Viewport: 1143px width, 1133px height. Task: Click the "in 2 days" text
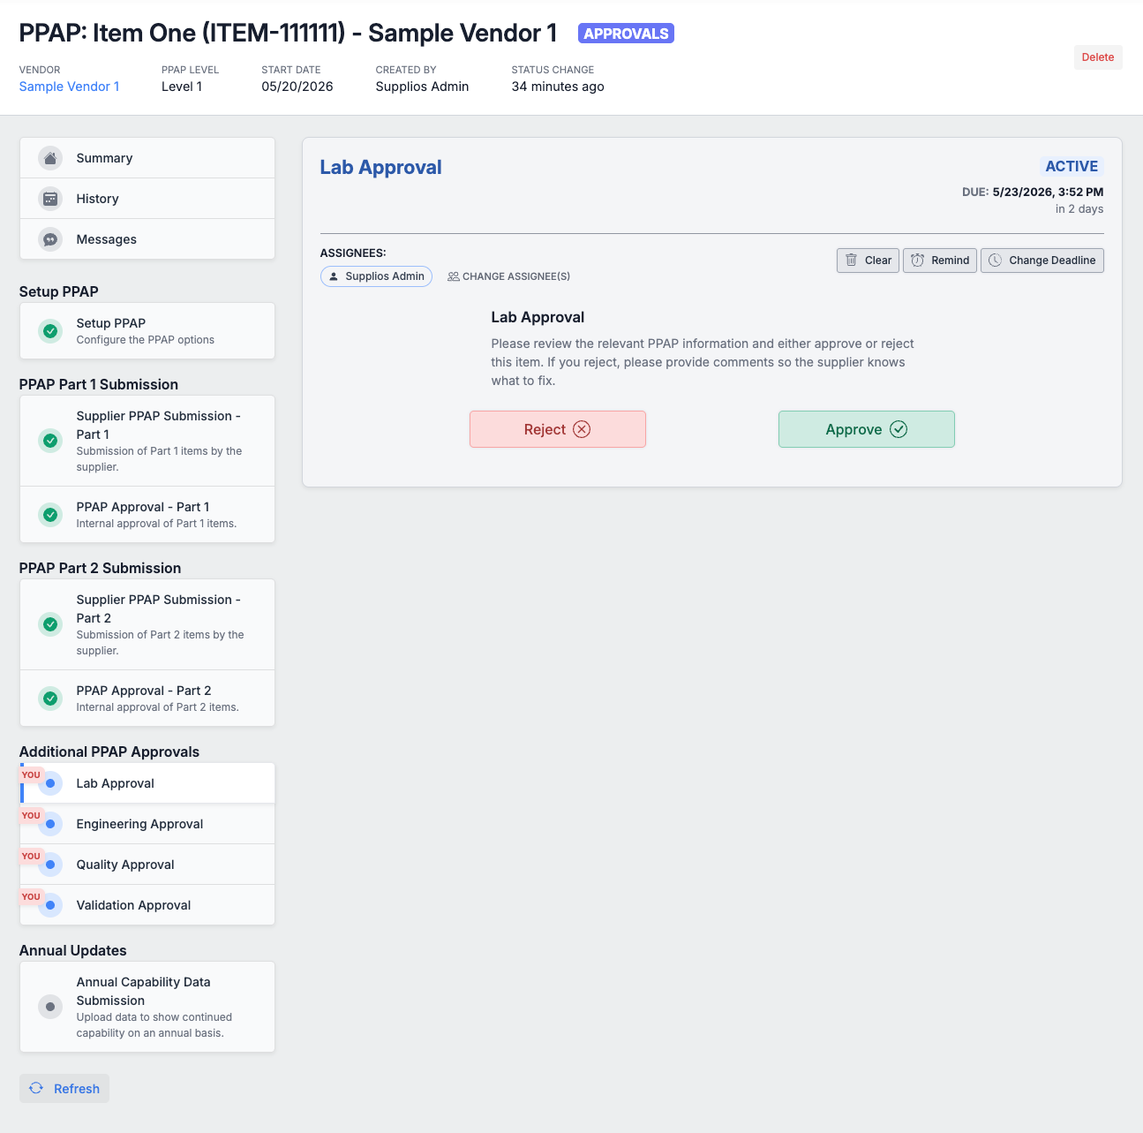click(1079, 209)
